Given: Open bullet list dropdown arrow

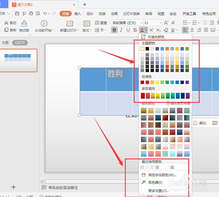Looking at the screenshot, I should (x=189, y=23).
